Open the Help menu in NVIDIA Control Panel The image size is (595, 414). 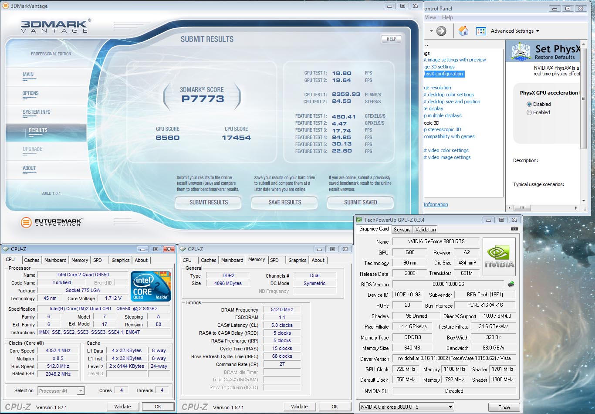point(447,17)
